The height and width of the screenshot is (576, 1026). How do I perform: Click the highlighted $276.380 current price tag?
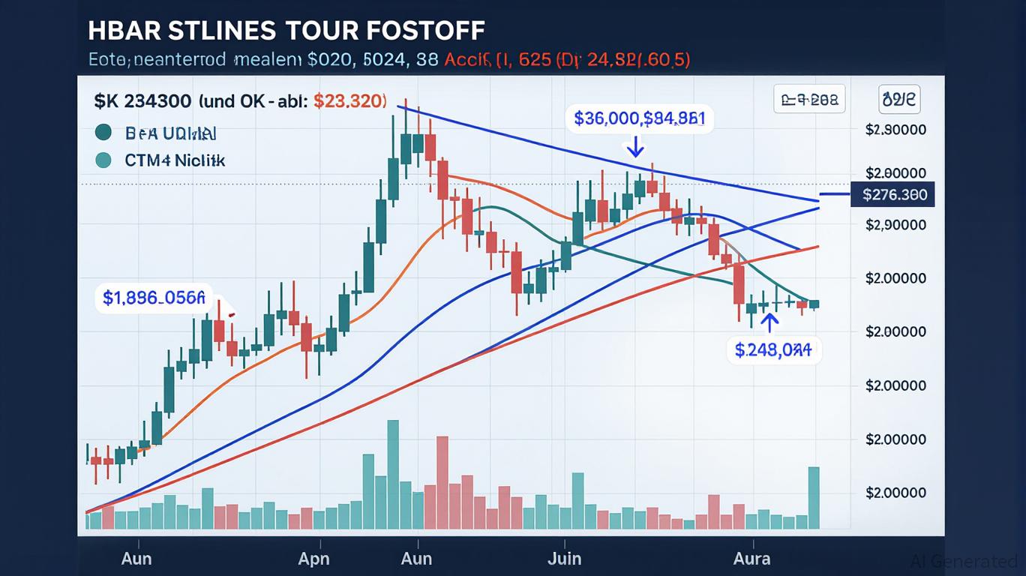click(x=893, y=196)
